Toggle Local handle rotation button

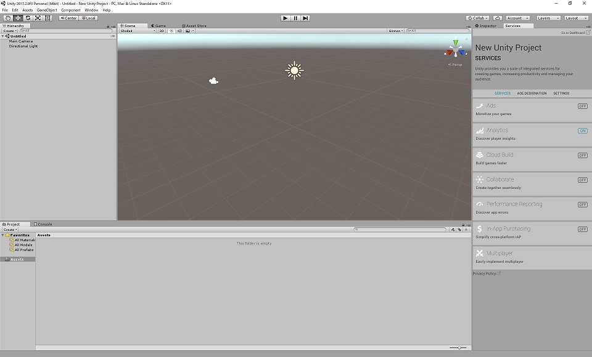click(89, 18)
